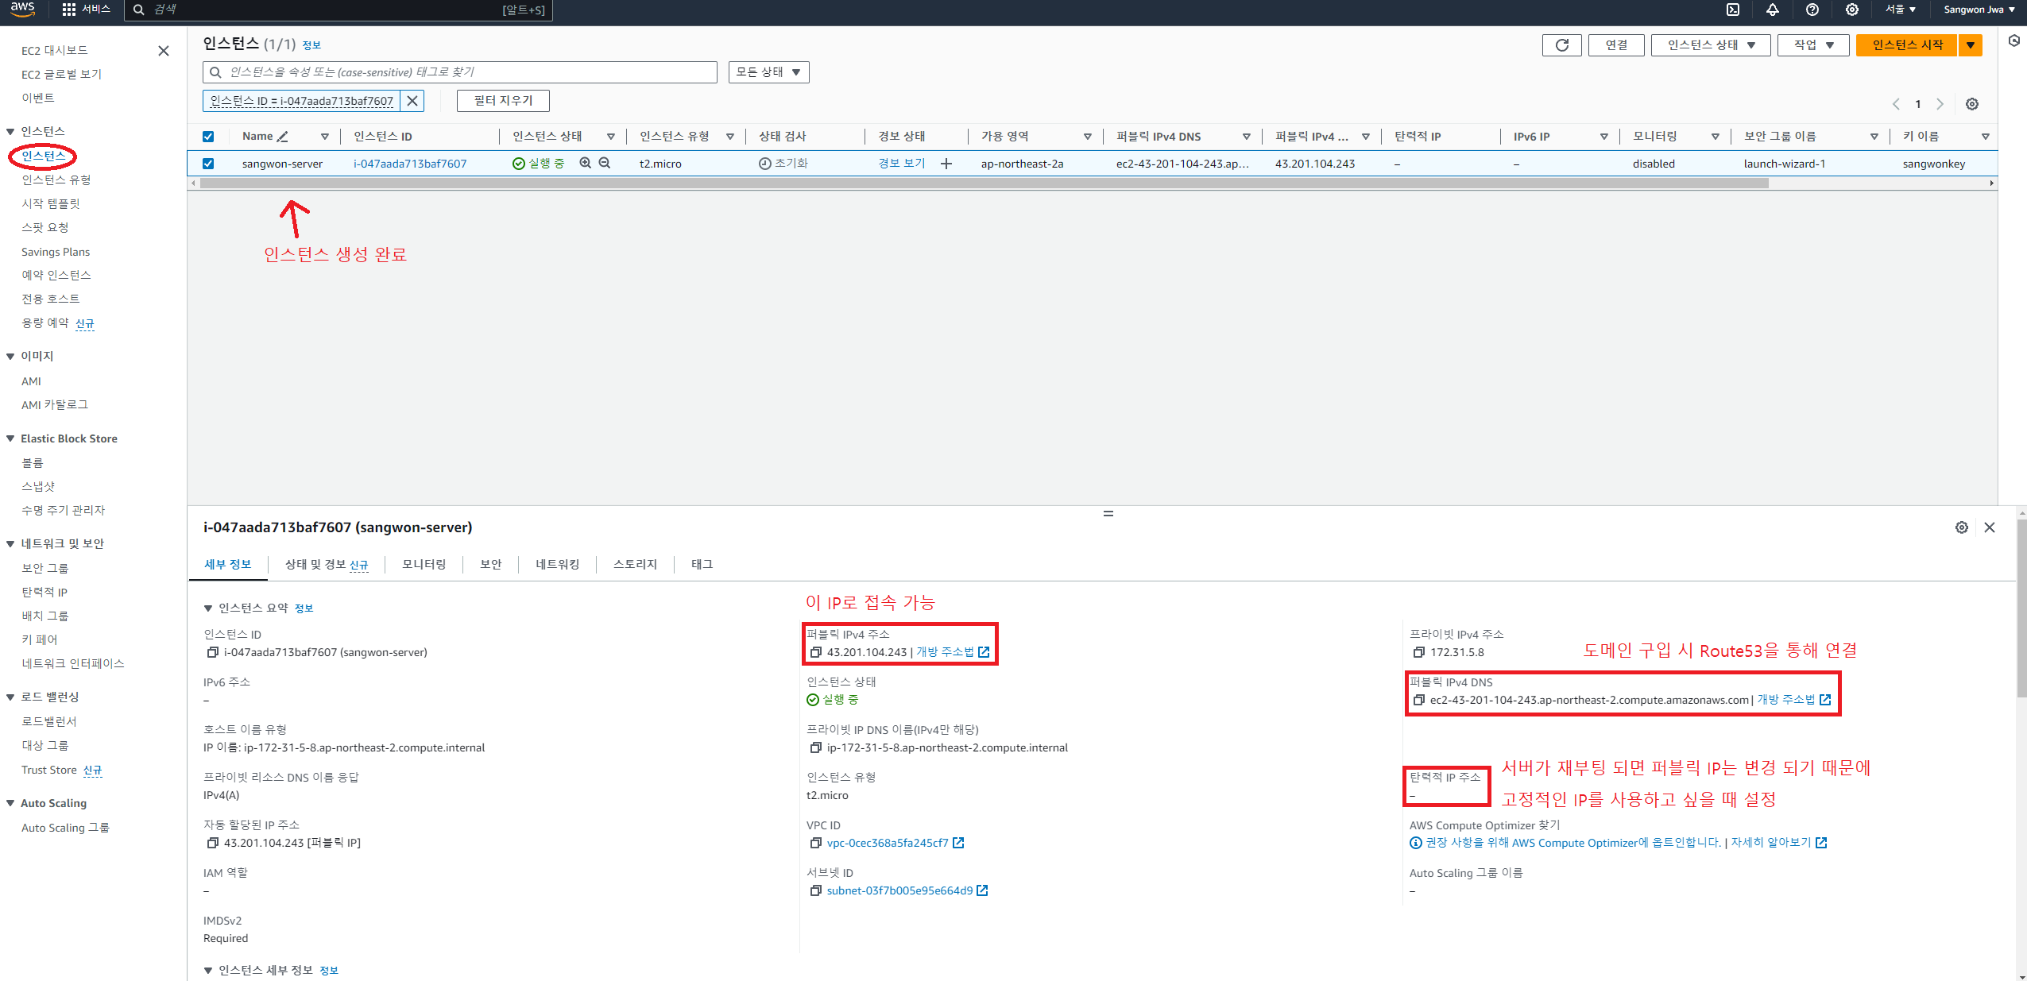Open the 인스턴스 상태 dropdown button

pos(1710,45)
